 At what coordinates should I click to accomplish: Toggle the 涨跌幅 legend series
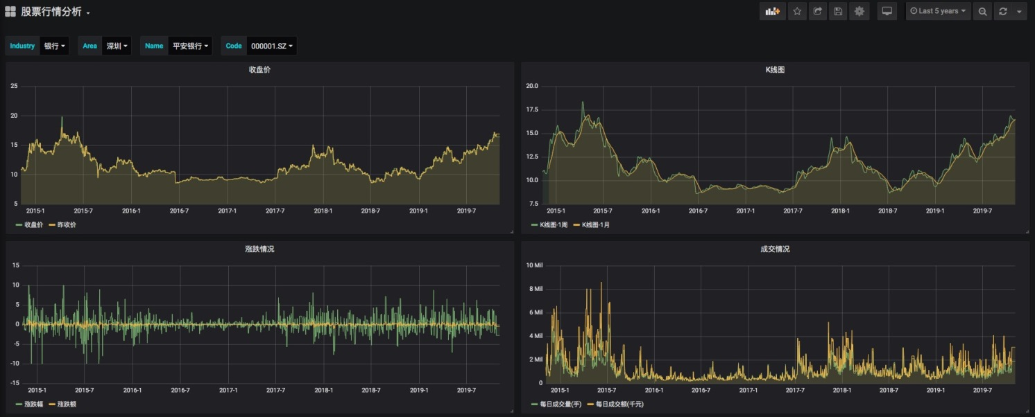34,404
